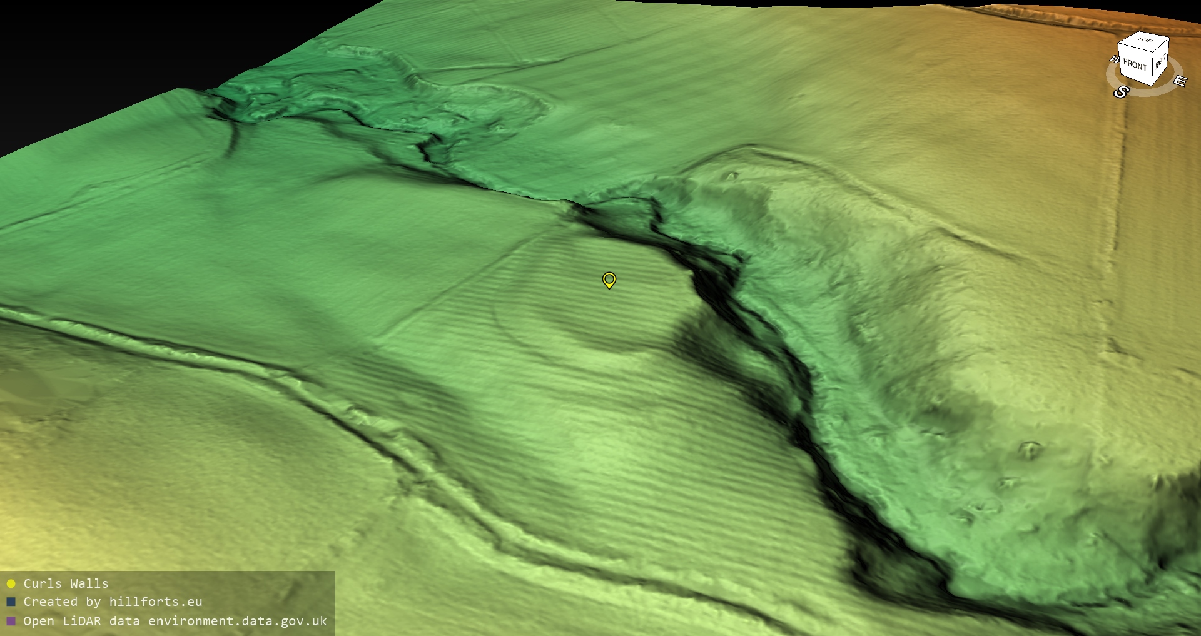Switch to top view via cube's TOP face
The height and width of the screenshot is (636, 1201).
pos(1145,41)
